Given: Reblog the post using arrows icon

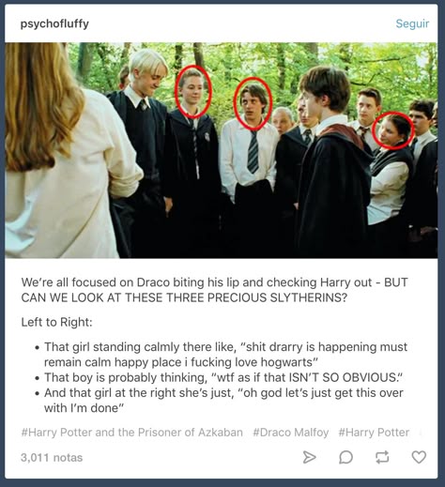Looking at the screenshot, I should (382, 457).
